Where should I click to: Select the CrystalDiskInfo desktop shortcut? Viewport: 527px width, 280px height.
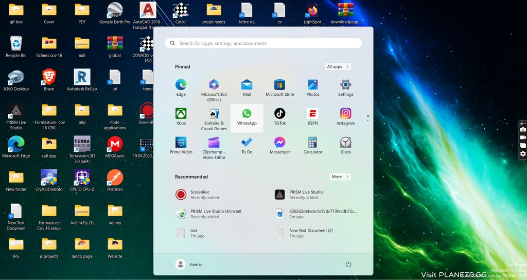click(49, 181)
